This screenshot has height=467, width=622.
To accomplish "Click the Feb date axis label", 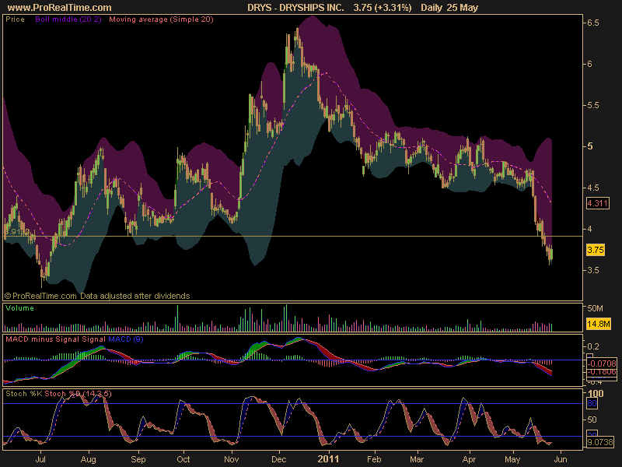I will pos(374,459).
